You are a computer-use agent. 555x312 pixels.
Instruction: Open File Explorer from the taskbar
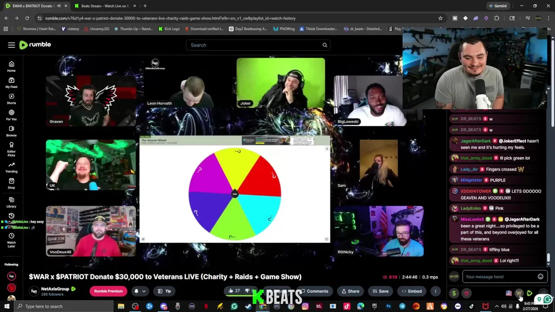pyautogui.click(x=121, y=306)
